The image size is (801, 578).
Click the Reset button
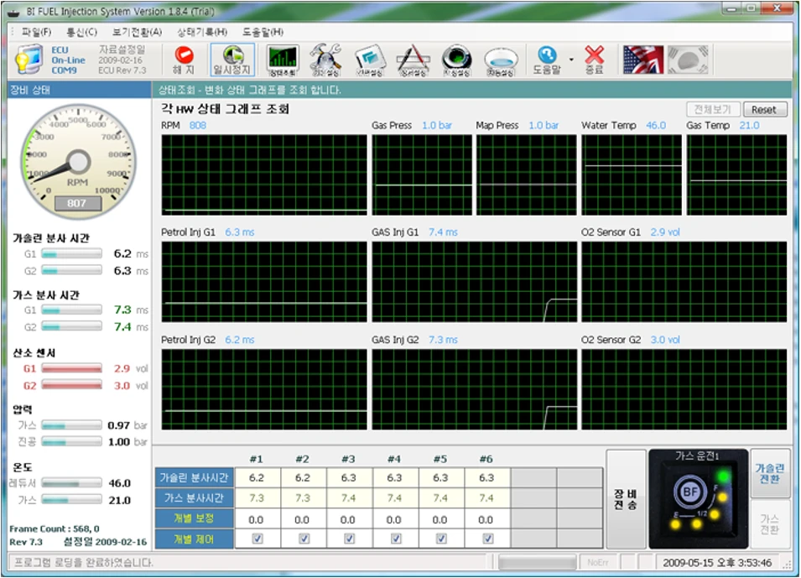coord(764,109)
